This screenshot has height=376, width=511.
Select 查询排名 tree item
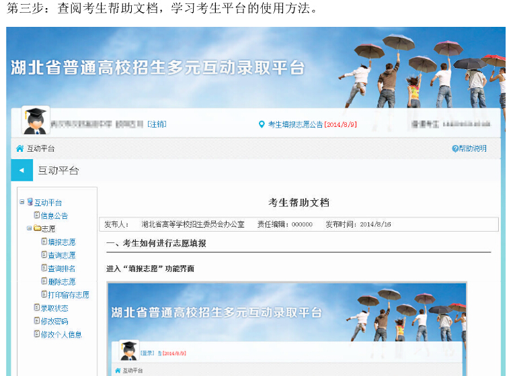[61, 269]
